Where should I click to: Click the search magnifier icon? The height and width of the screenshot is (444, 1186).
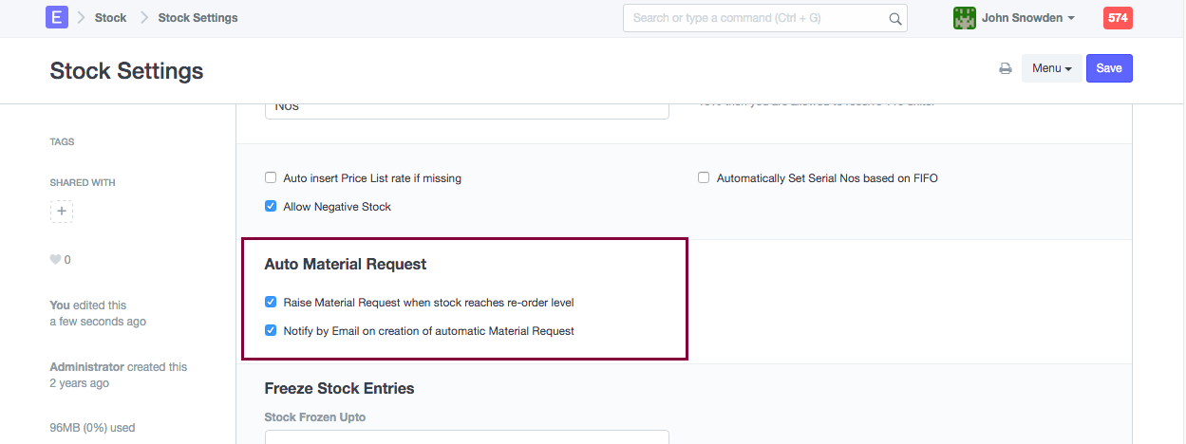[x=894, y=18]
